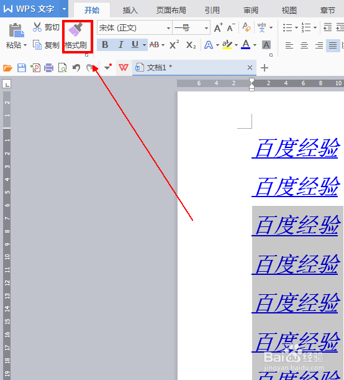Copy selection with the 复制 button
The image size is (344, 380).
click(47, 45)
